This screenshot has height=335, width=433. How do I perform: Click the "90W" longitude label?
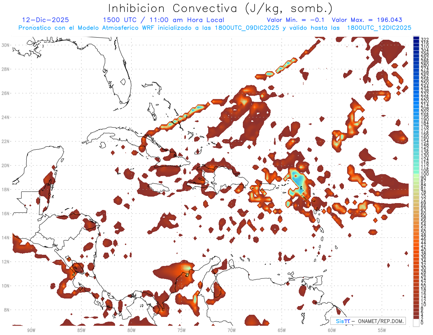click(x=31, y=330)
